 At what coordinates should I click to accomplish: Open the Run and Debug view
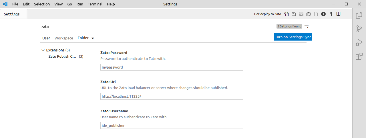(359, 43)
